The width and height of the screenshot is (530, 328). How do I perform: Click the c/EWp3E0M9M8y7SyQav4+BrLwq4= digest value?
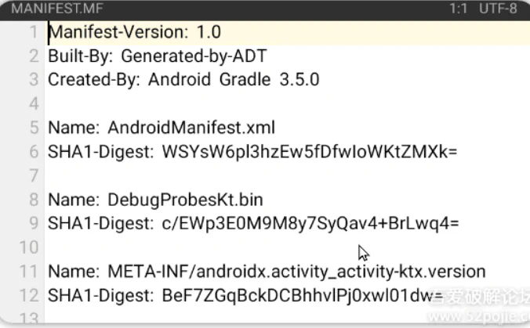(310, 223)
